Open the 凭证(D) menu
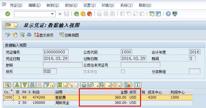The width and height of the screenshot is (206, 108). click(x=16, y=5)
